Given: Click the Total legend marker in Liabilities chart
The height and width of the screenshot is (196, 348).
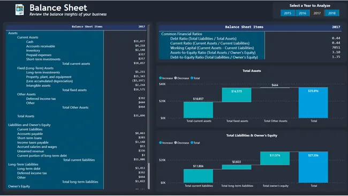Looking at the screenshot, I should coord(192,142).
